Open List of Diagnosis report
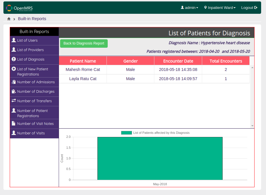 click(x=34, y=59)
